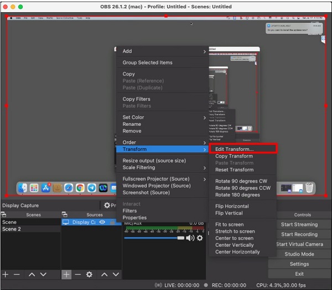This screenshot has width=332, height=290.
Task: Open the Transform submenu
Action: click(x=162, y=149)
